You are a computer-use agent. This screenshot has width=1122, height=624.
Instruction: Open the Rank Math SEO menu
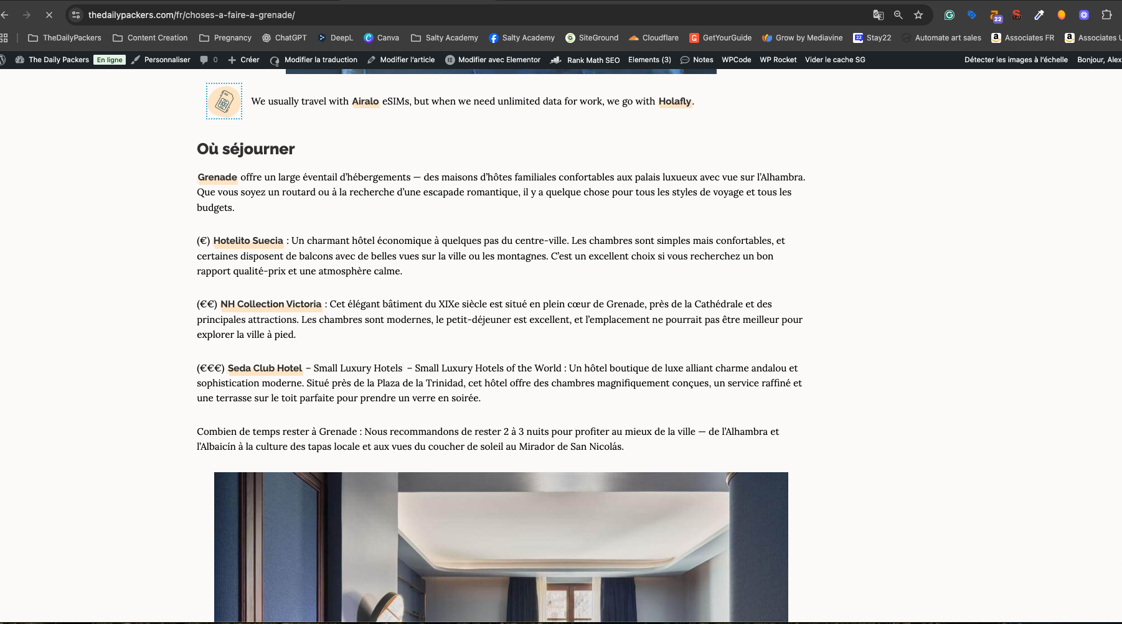pos(585,60)
